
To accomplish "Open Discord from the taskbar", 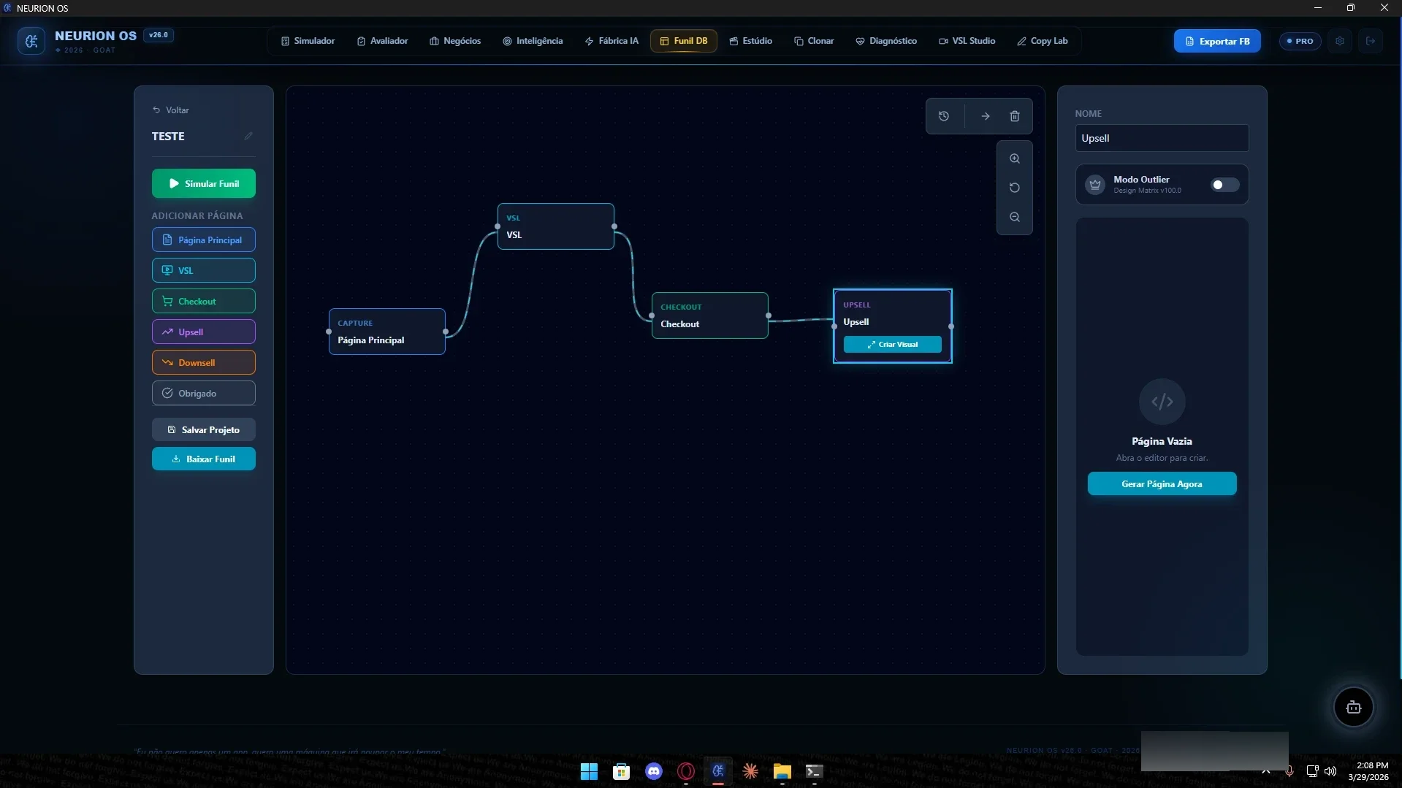I will (x=654, y=771).
